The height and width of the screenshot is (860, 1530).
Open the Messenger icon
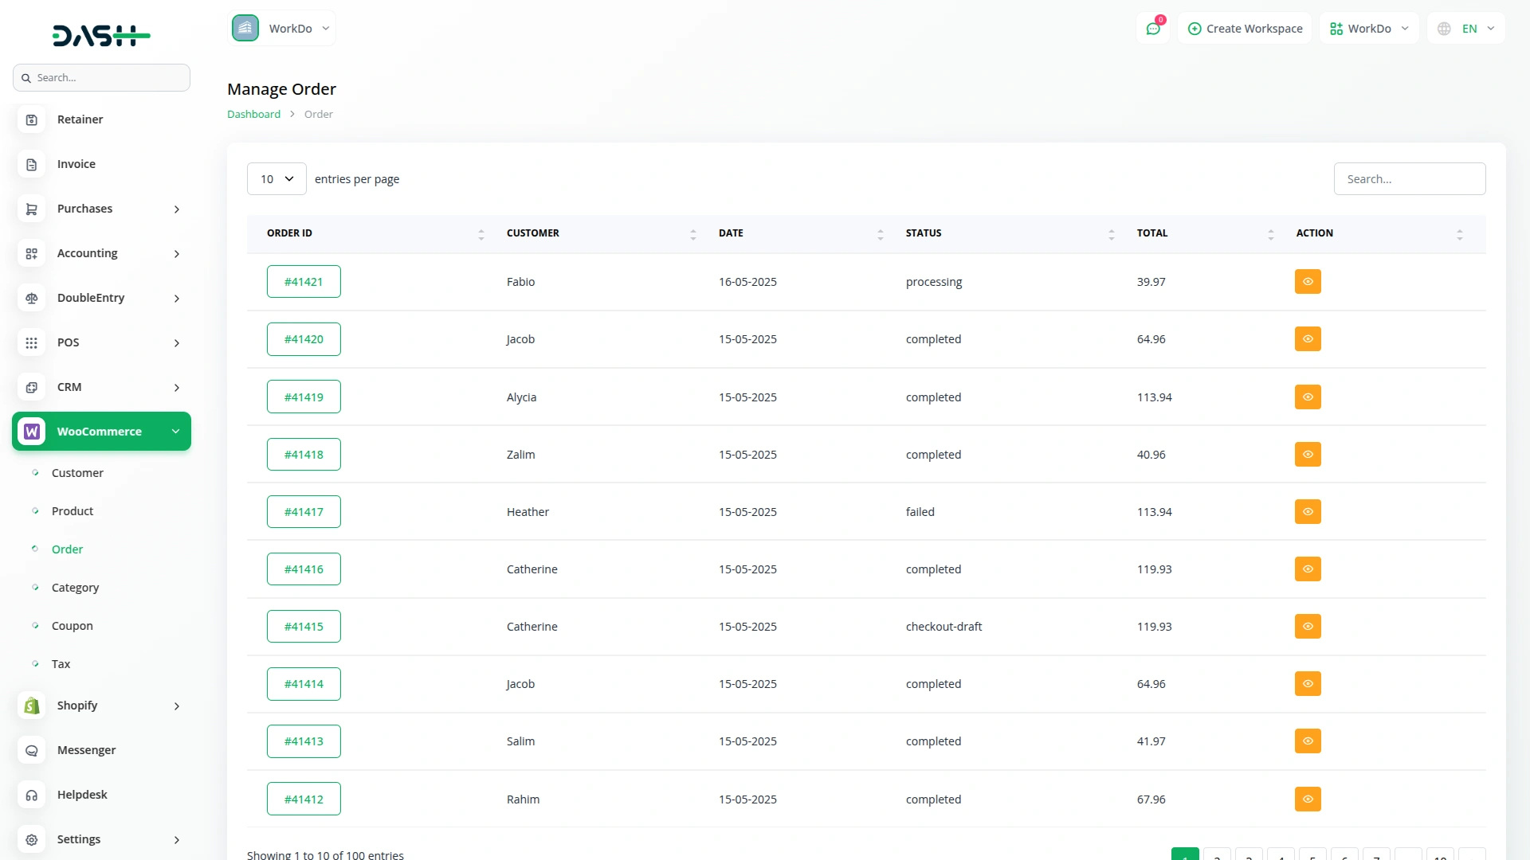tap(31, 750)
